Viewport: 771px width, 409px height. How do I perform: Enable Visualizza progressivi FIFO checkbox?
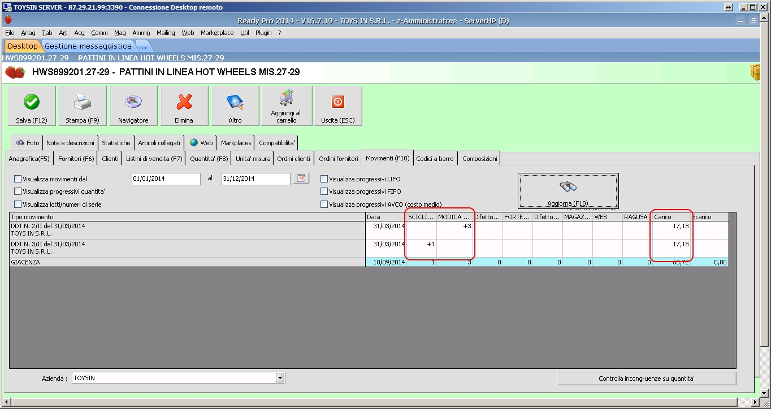pyautogui.click(x=324, y=192)
